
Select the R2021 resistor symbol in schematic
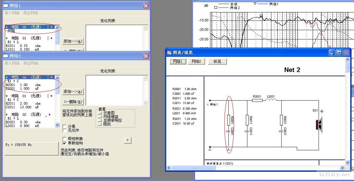257,100
